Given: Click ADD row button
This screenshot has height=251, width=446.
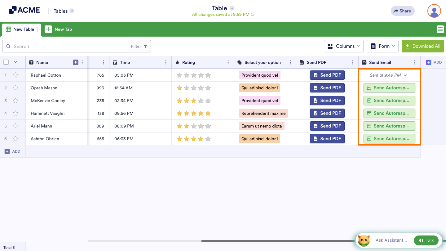Looking at the screenshot, I should pyautogui.click(x=12, y=151).
